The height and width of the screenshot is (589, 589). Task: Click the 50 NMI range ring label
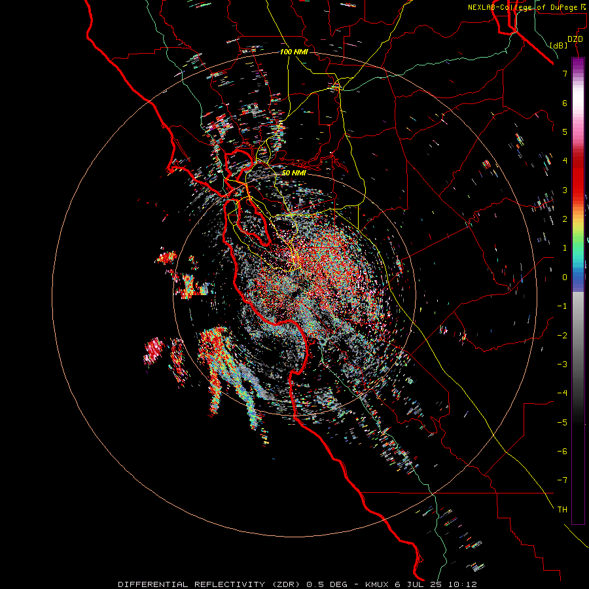pyautogui.click(x=294, y=173)
